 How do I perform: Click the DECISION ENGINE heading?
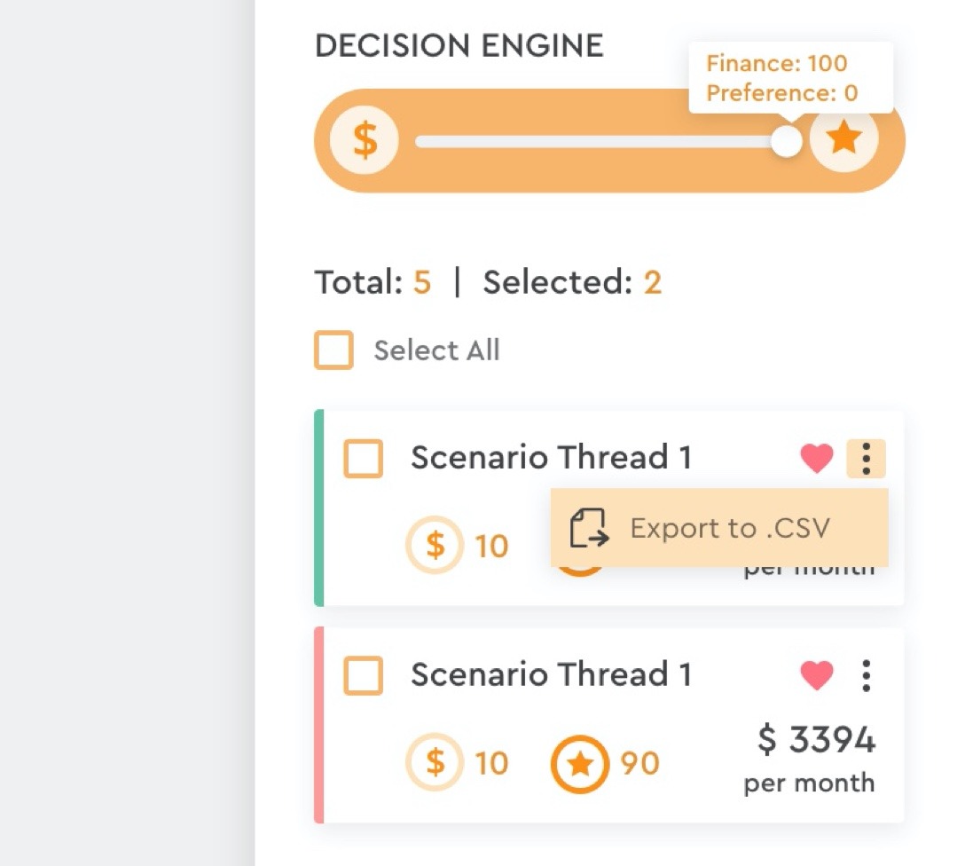tap(460, 44)
